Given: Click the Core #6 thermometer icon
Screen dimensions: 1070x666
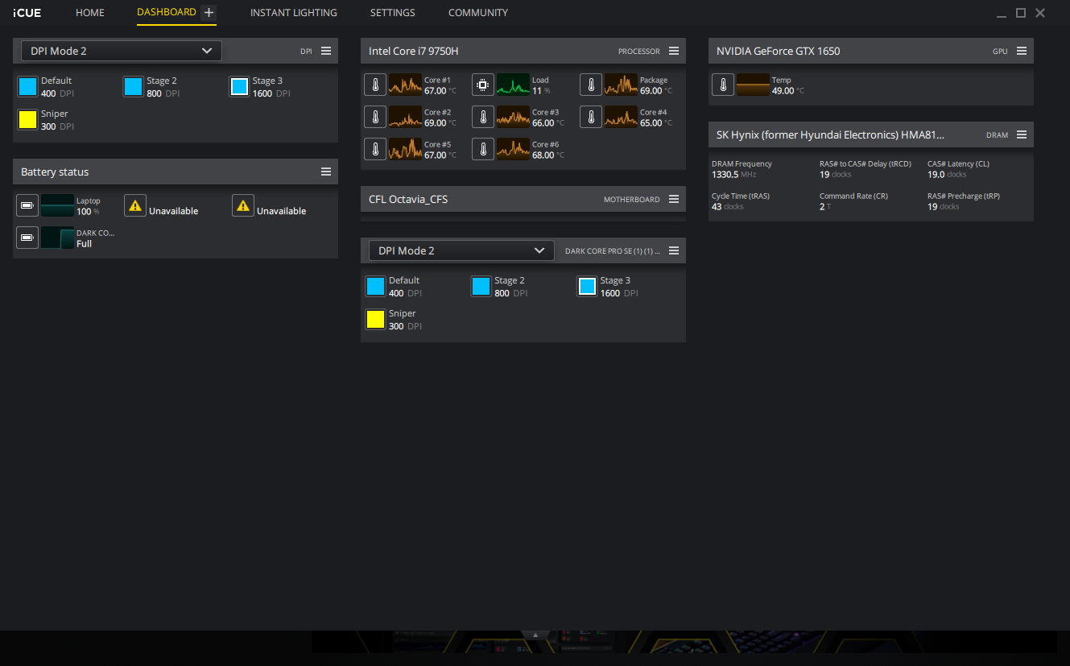Looking at the screenshot, I should point(483,149).
